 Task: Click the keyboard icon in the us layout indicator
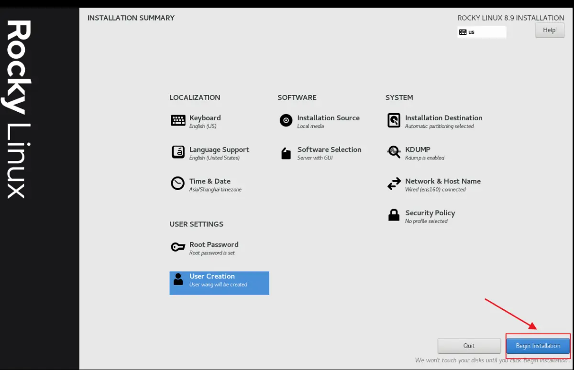click(x=463, y=32)
